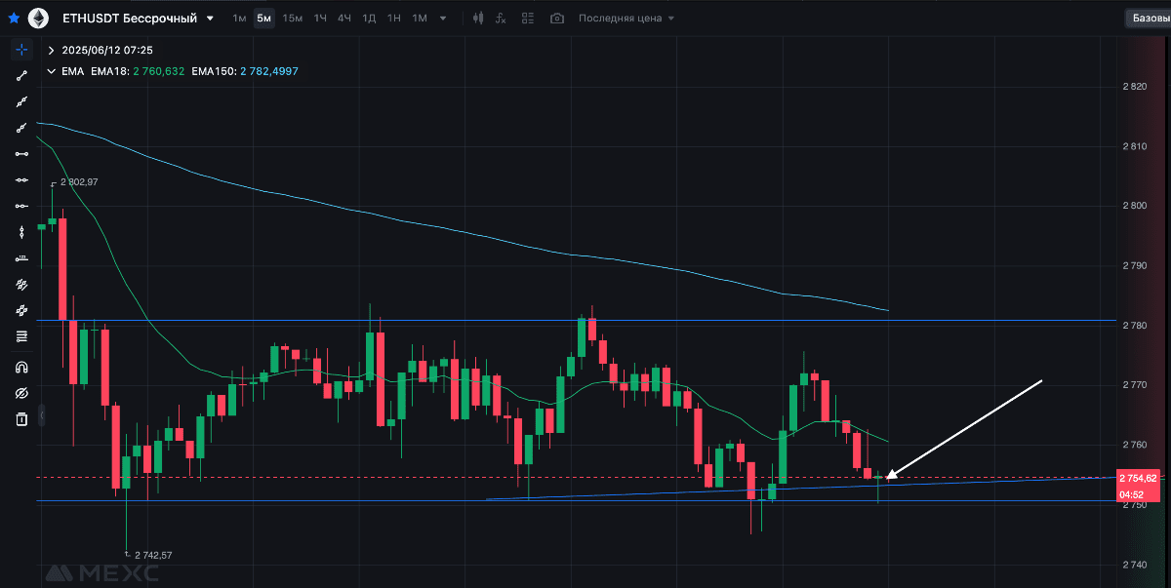Click the 2 800 price axis label
1171x588 pixels.
click(1135, 206)
